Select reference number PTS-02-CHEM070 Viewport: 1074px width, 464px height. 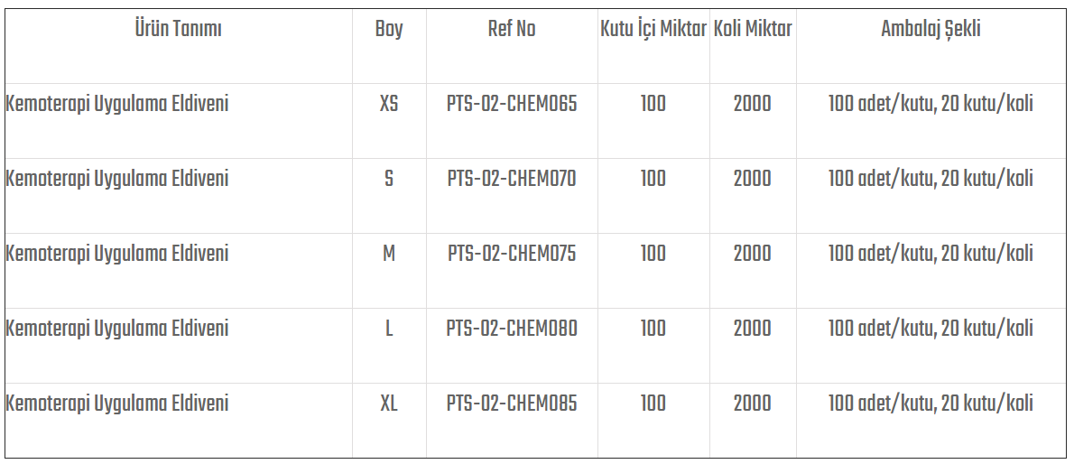(512, 179)
